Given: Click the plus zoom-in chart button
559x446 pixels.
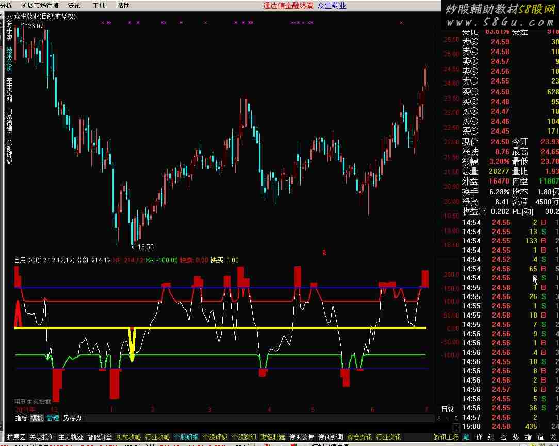Looking at the screenshot, I should click(439, 418).
